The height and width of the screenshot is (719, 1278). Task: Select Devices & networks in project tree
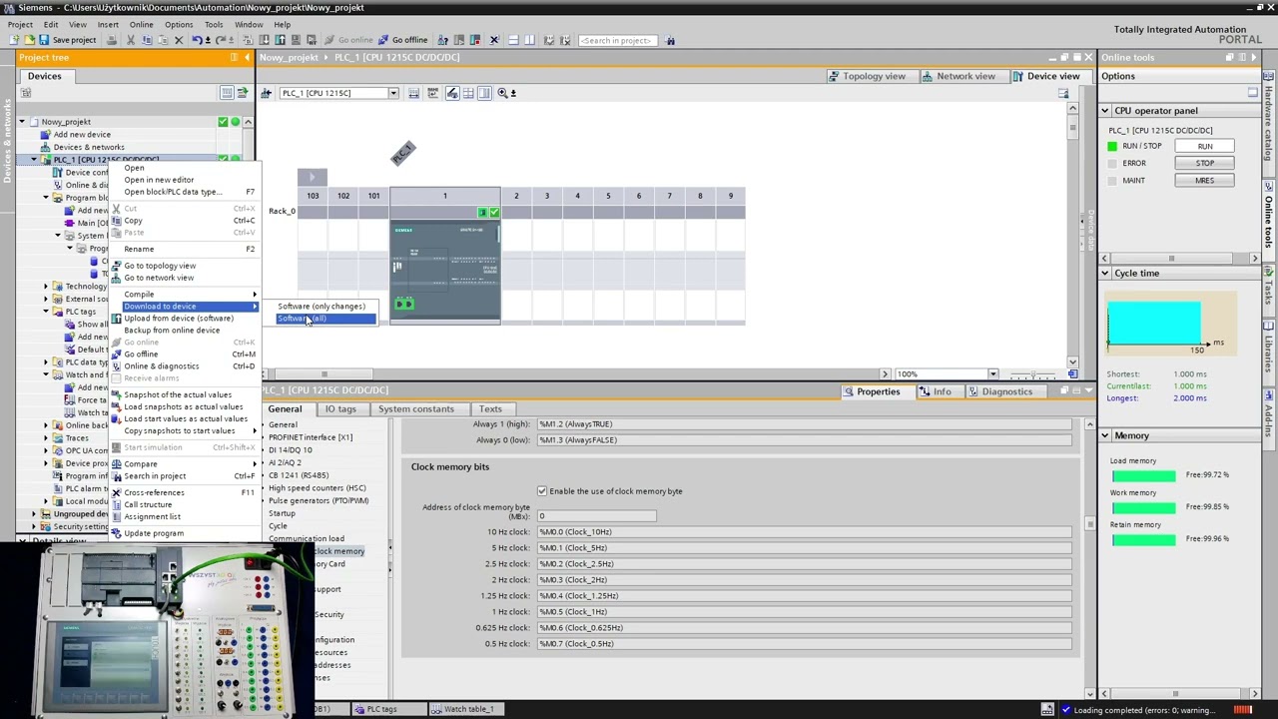click(x=89, y=147)
